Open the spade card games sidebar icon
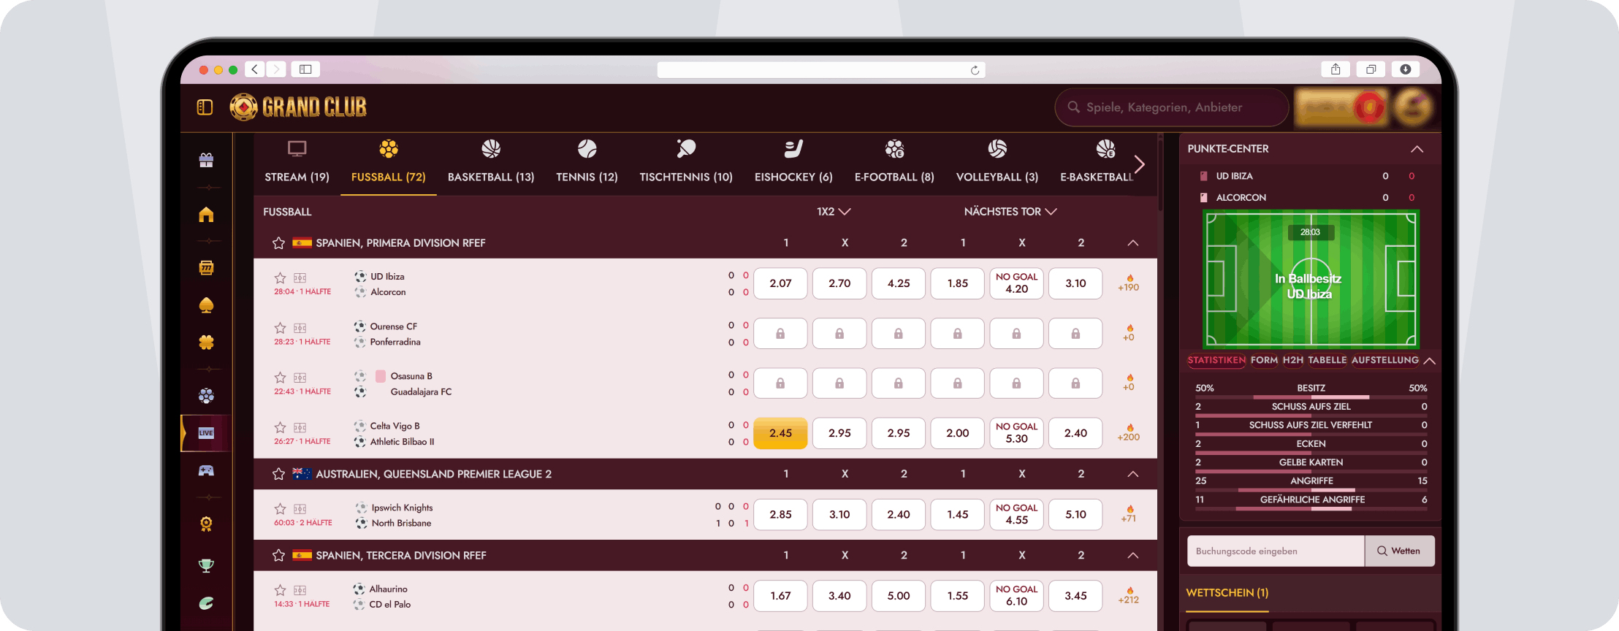Image resolution: width=1619 pixels, height=631 pixels. click(206, 305)
